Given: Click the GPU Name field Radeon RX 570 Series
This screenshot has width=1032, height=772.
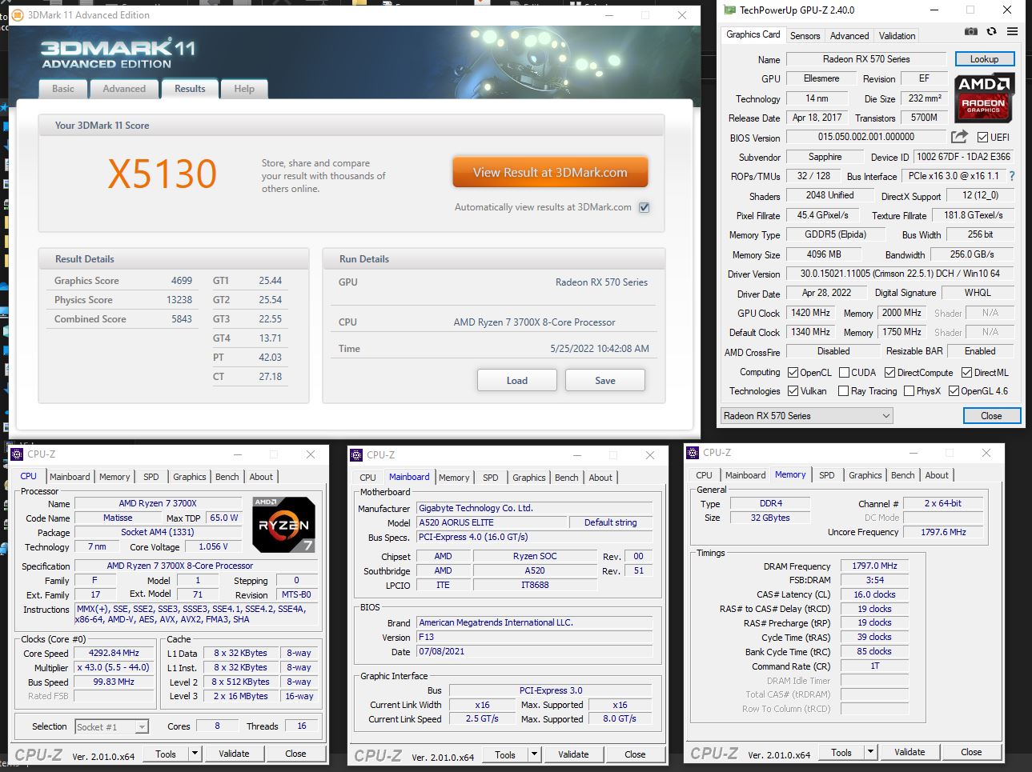Looking at the screenshot, I should point(866,59).
